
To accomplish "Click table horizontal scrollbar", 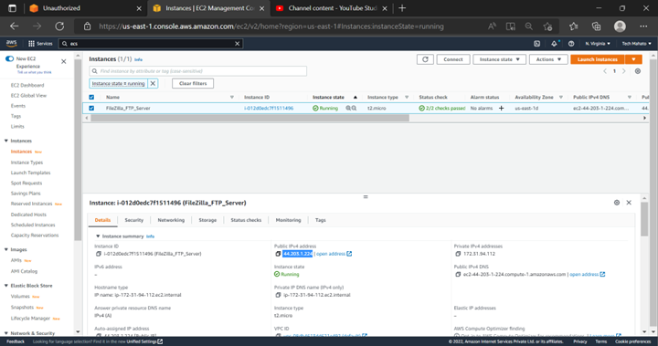I will 250,118.
